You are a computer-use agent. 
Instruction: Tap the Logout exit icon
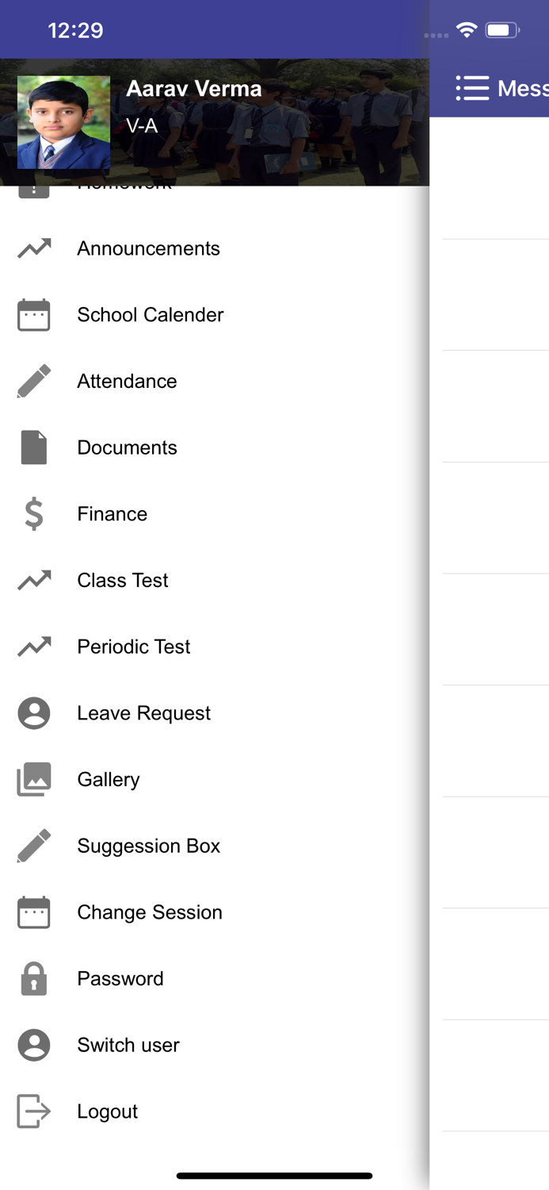tap(34, 1111)
